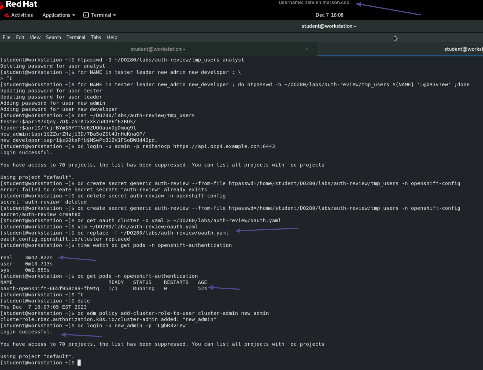Click the terminal icon beside Terminal panel menu
The image size is (483, 370).
coord(85,15)
